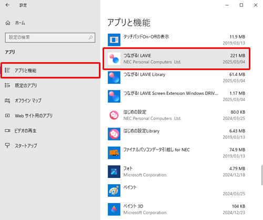Click the 2024/12/18 install date
Viewport: 263px width, 220px height.
coord(234,175)
